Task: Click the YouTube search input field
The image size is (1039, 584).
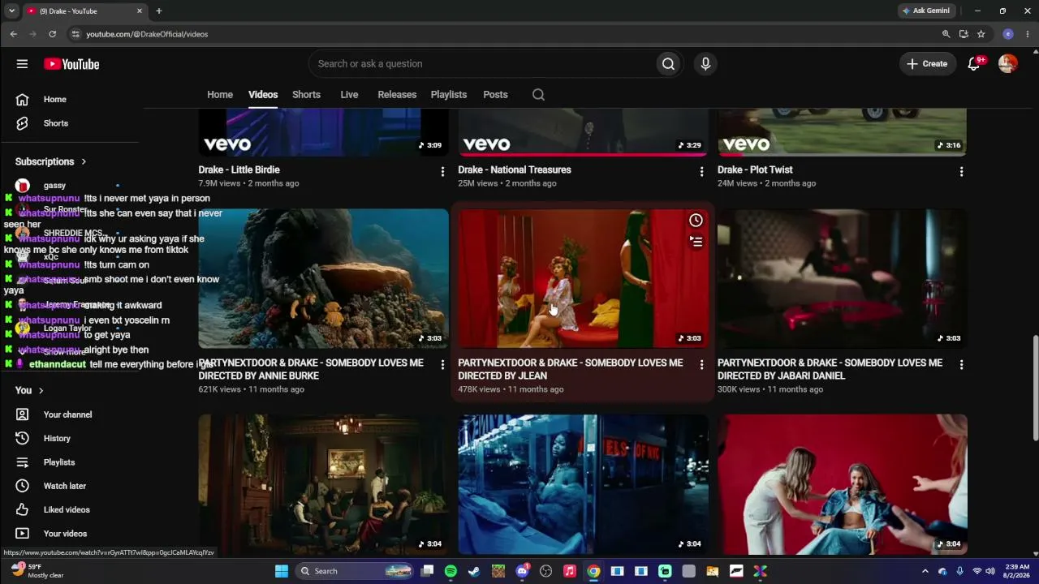Action: pyautogui.click(x=482, y=64)
